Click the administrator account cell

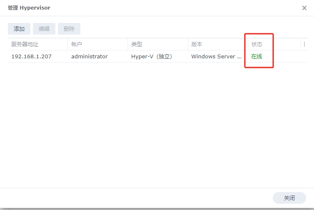click(x=90, y=56)
